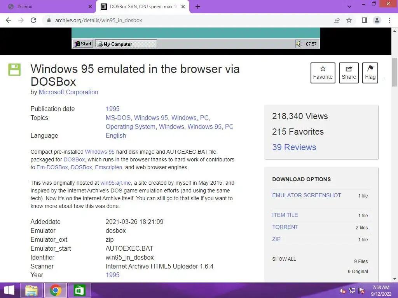Screen dimensions: 398x298
Task: Open File Explorer from the taskbar
Action: 31,290
